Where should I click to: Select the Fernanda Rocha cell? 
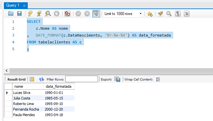[28, 109]
